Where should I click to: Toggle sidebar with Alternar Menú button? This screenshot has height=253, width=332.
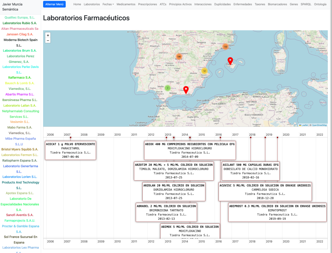tap(54, 4)
